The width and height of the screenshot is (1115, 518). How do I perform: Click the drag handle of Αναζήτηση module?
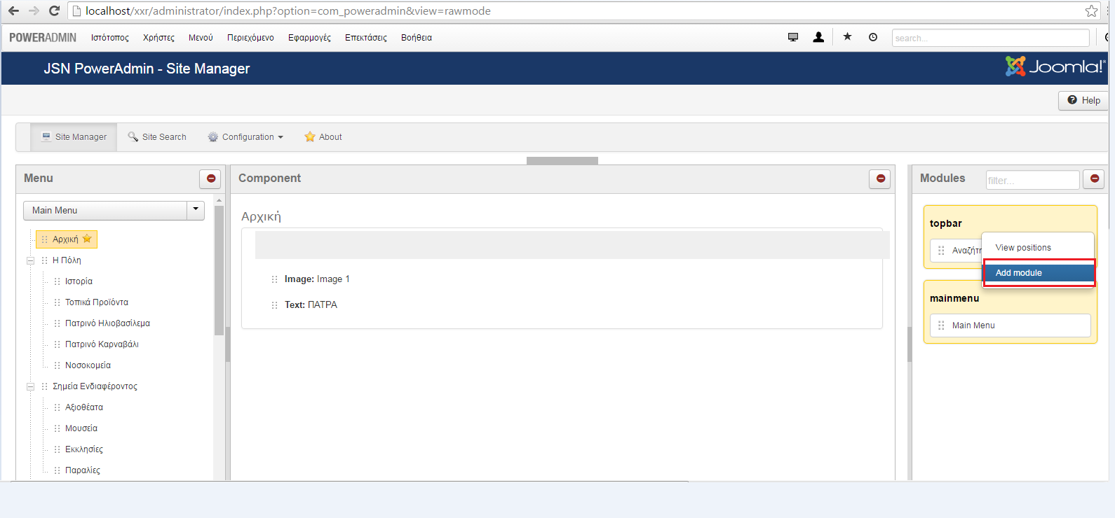coord(941,251)
